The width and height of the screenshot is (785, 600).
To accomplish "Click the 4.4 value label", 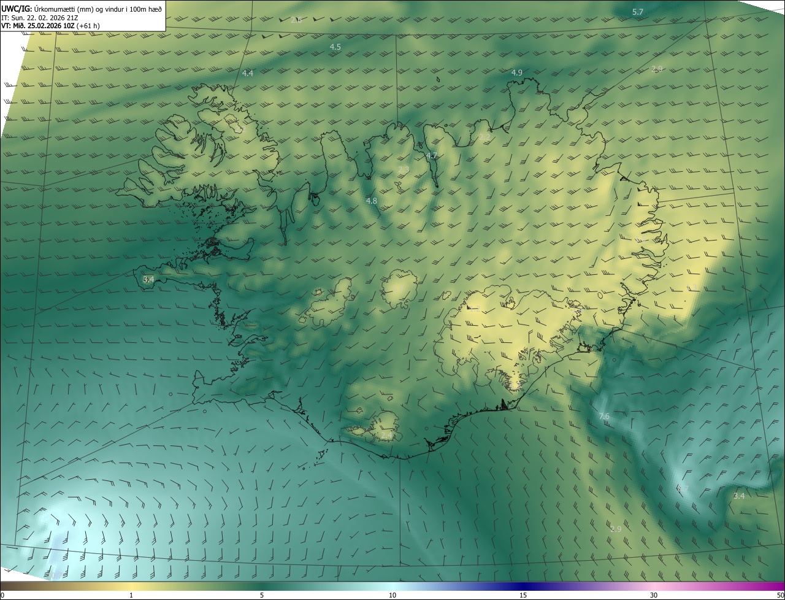I will (247, 73).
